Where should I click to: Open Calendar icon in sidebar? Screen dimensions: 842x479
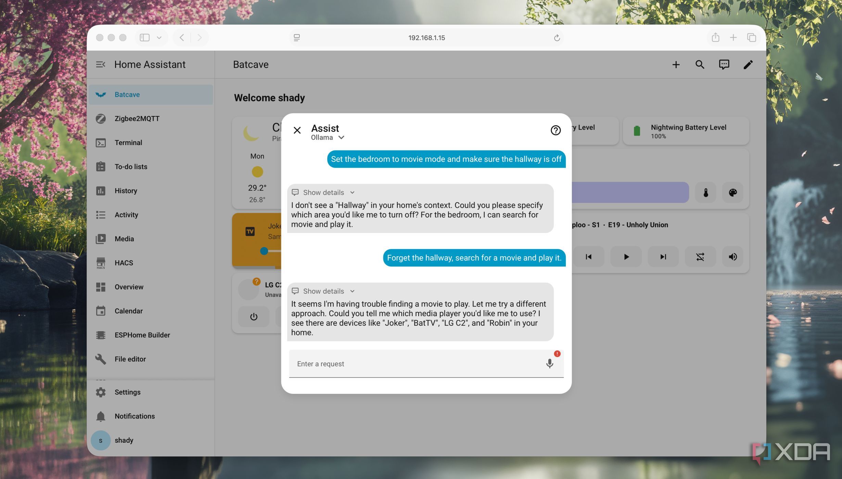(x=101, y=311)
